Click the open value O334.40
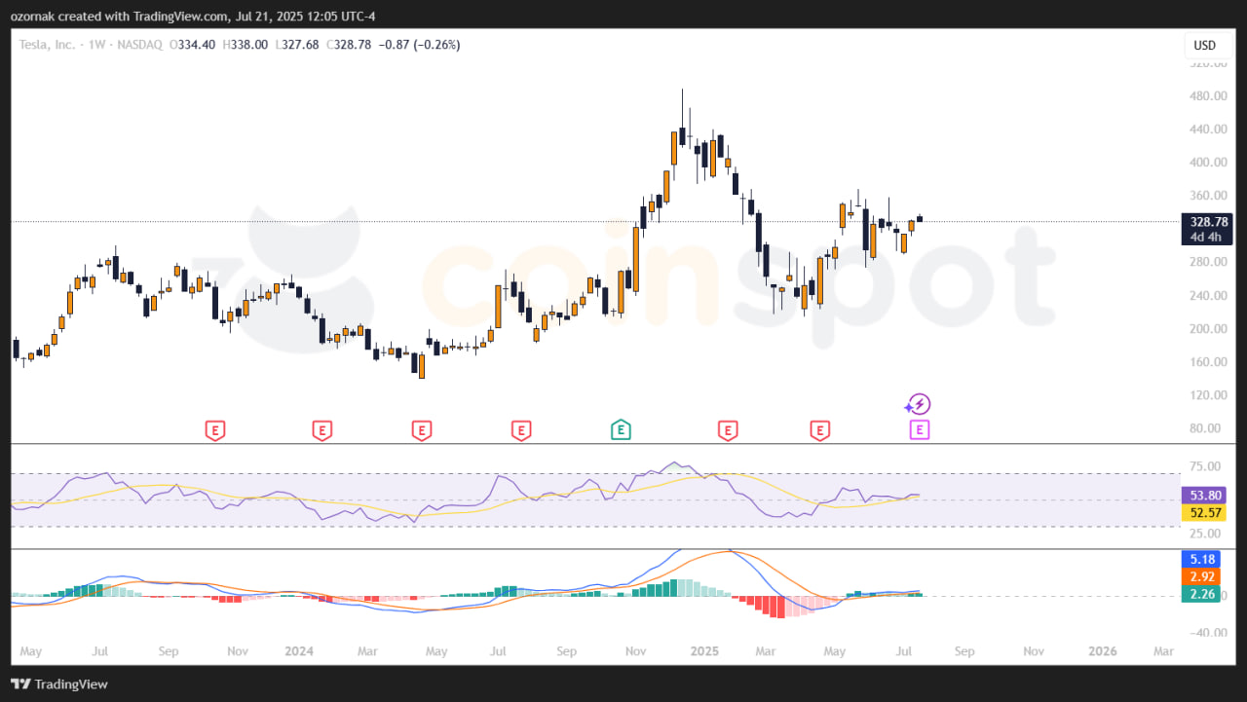Image resolution: width=1247 pixels, height=702 pixels. click(x=193, y=45)
